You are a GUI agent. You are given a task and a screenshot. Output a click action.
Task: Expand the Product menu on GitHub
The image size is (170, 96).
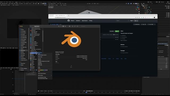pos(73,21)
